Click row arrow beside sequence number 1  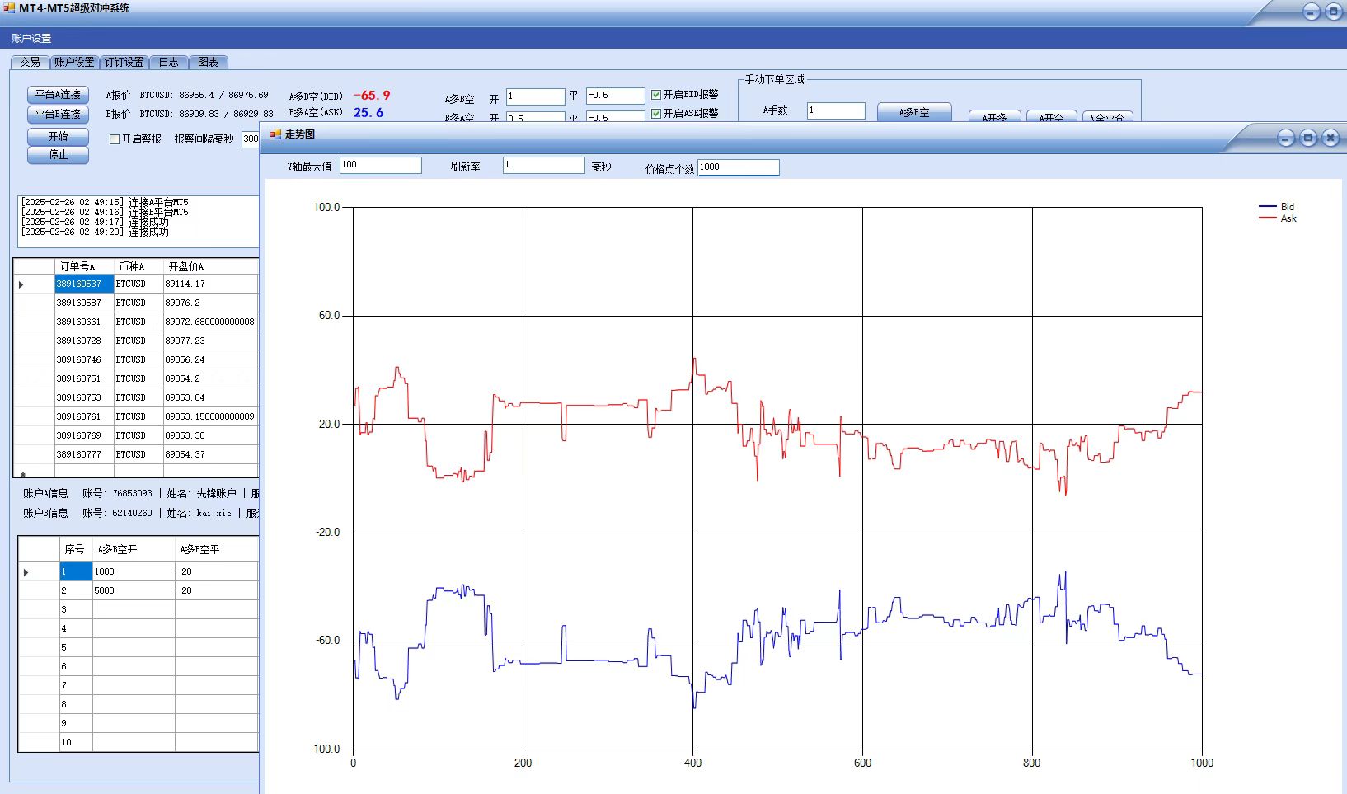(x=26, y=572)
